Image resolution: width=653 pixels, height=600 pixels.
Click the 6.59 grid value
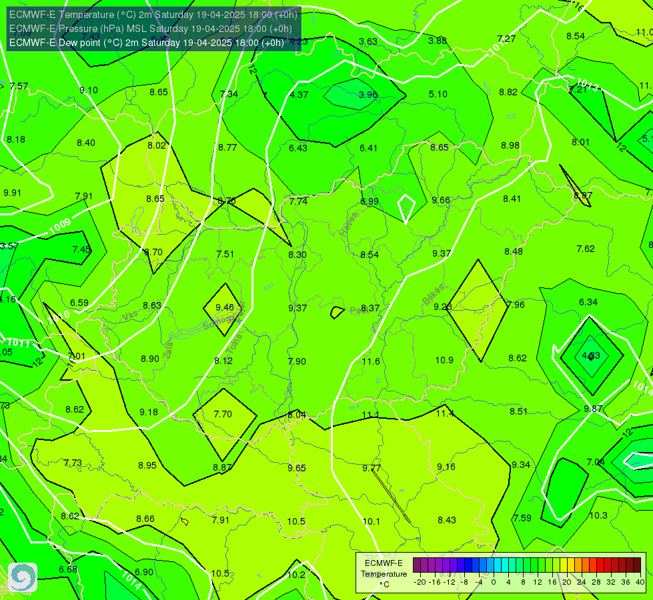click(x=79, y=303)
